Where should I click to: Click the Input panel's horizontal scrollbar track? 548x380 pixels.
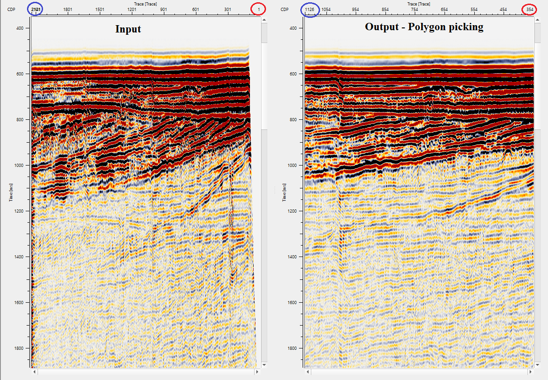[145, 373]
